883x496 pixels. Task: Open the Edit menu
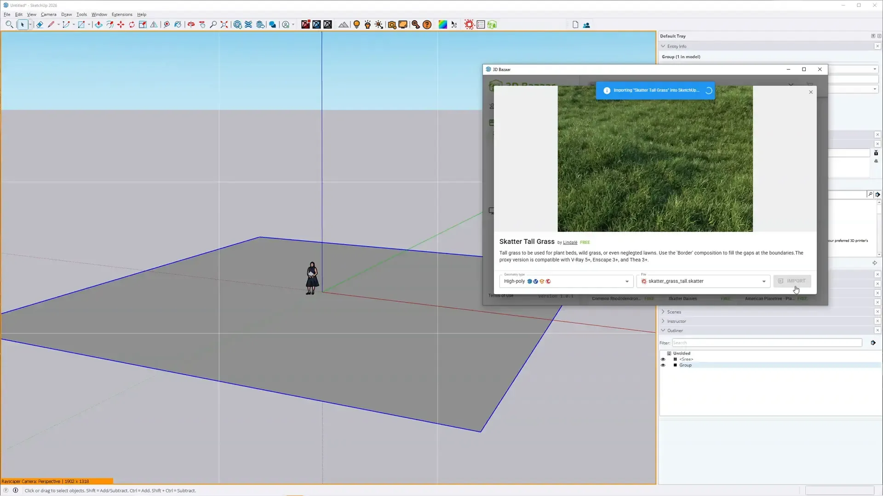point(18,14)
